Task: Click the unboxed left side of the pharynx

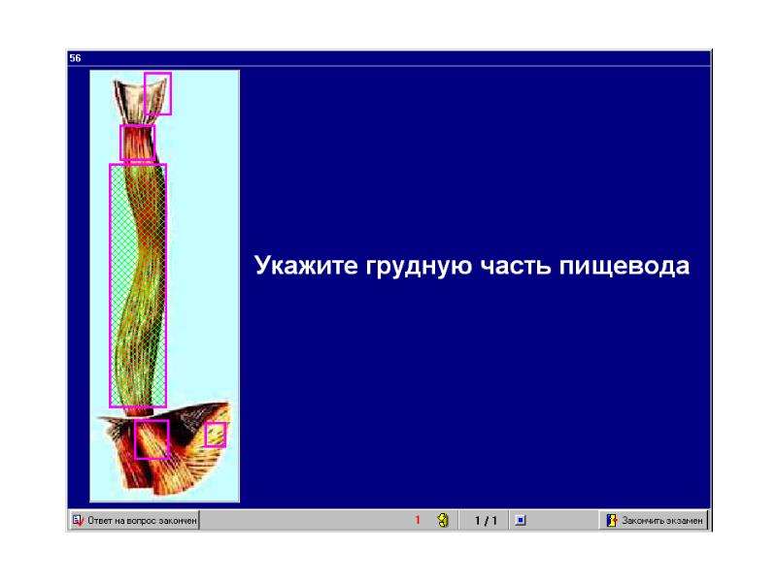Action: 128,99
